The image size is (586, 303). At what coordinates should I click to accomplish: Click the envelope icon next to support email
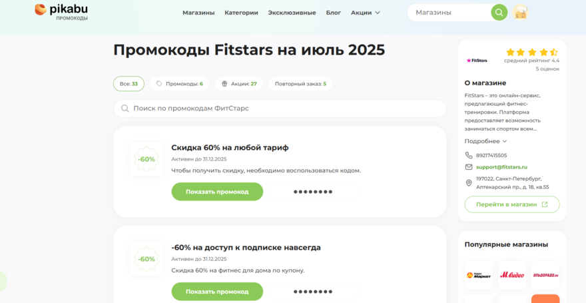coord(469,167)
